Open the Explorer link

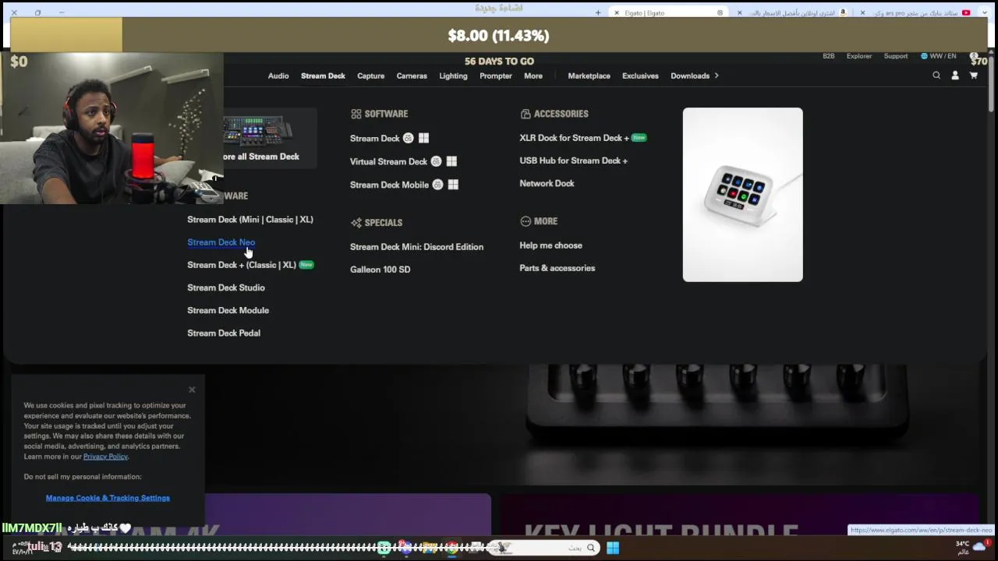click(x=859, y=56)
